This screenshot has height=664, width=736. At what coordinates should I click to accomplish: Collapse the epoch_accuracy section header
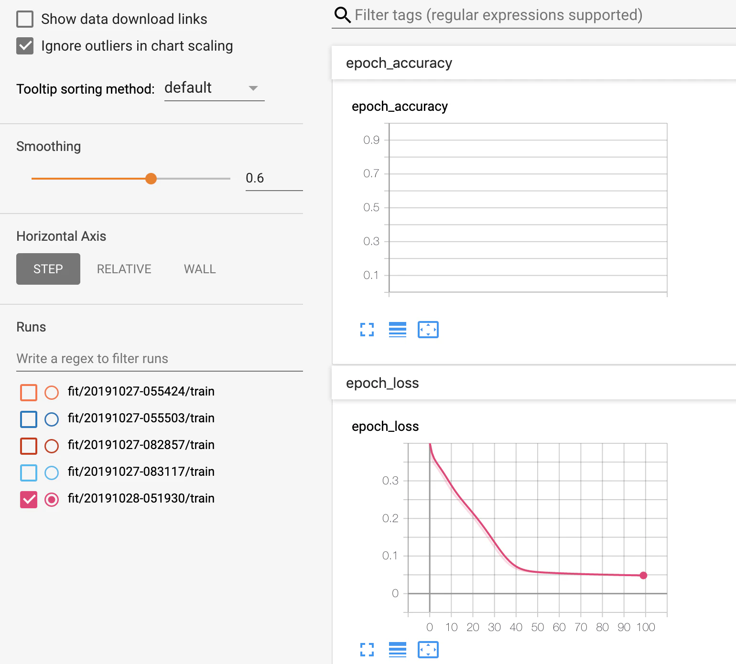[x=533, y=63]
